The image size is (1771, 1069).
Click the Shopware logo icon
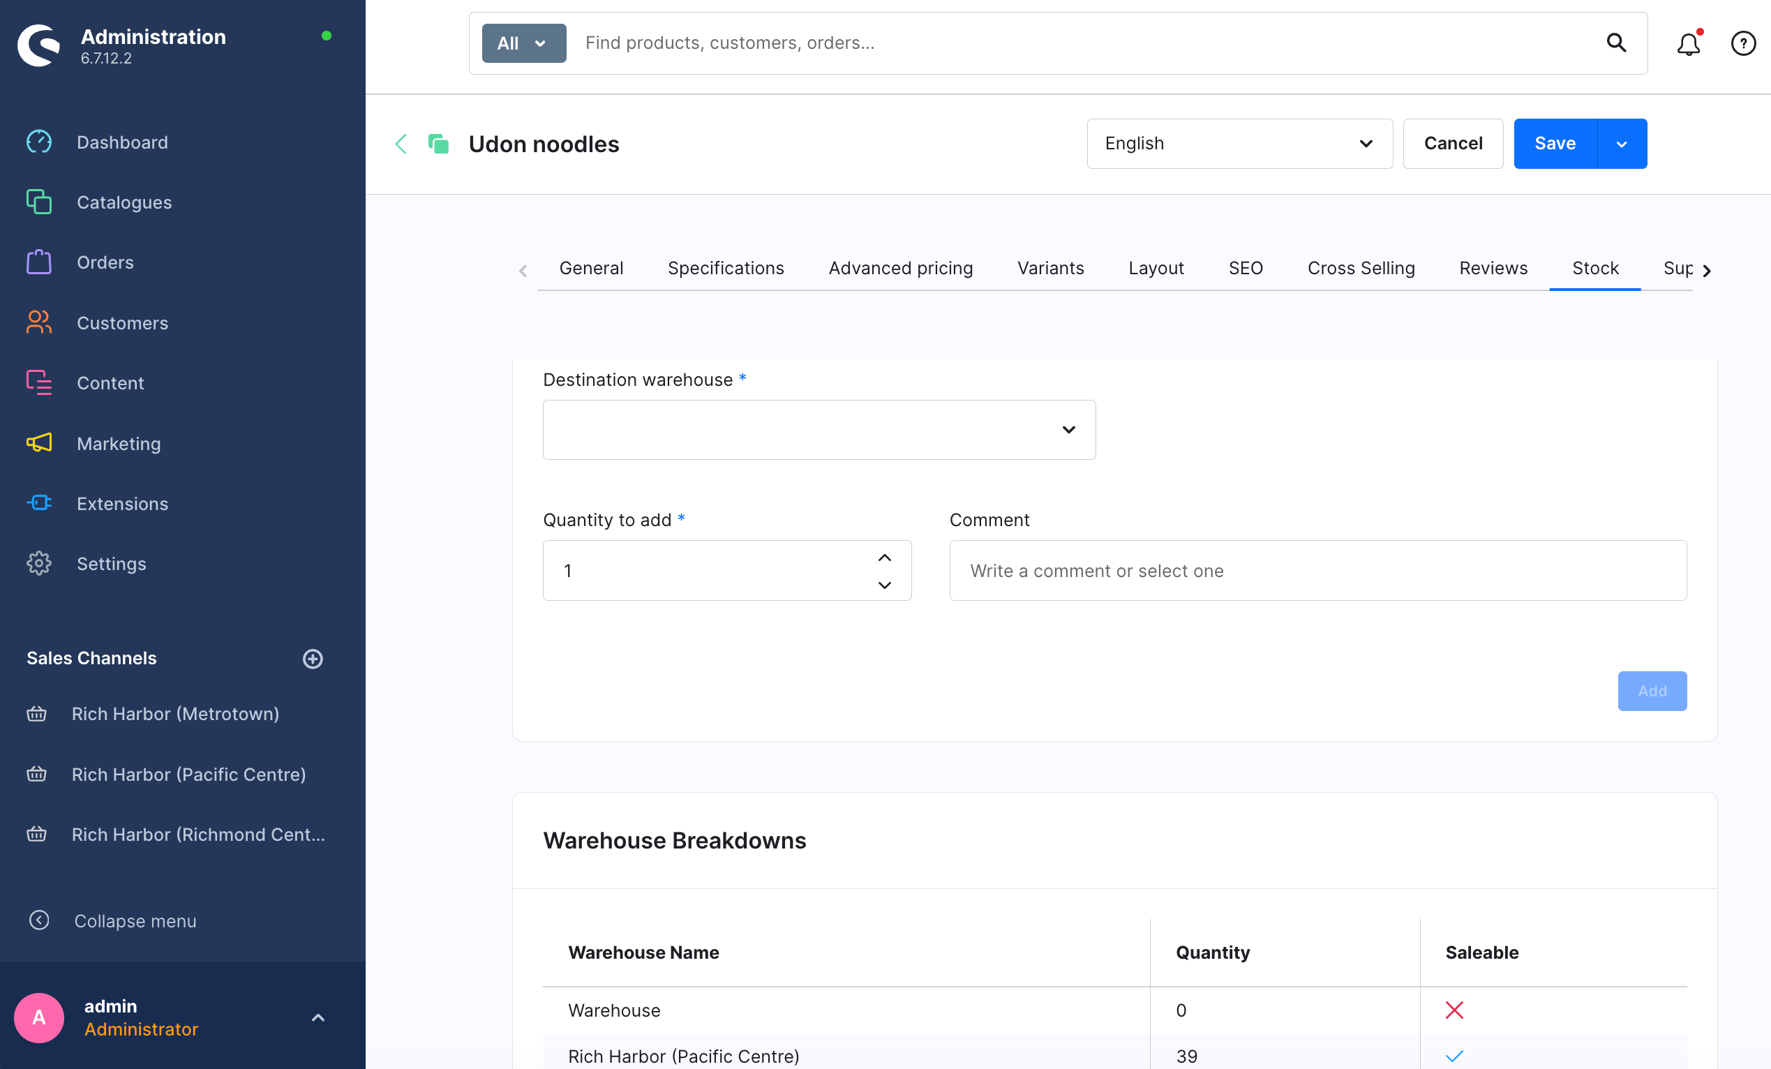tap(39, 45)
